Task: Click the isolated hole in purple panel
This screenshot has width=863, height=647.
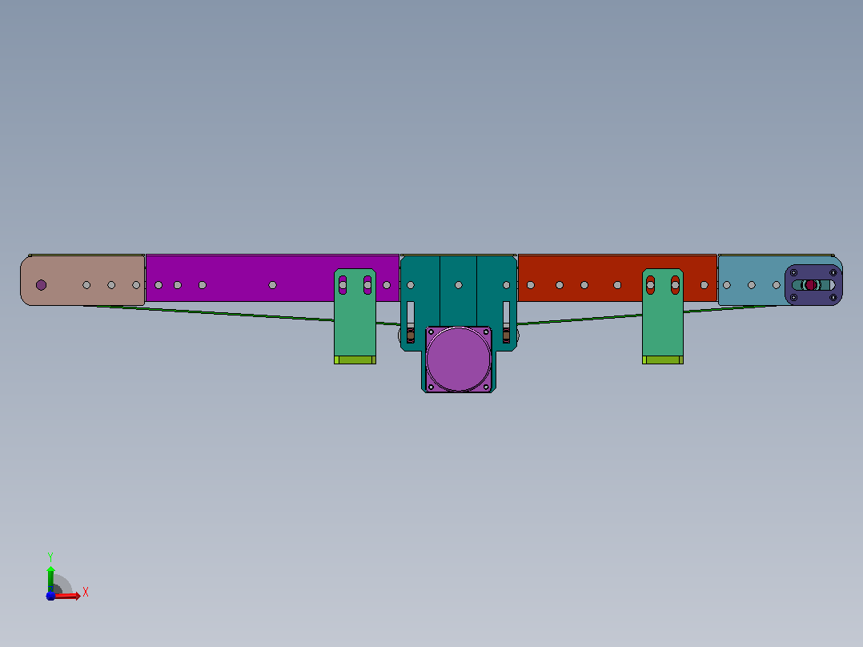Action: 272,285
